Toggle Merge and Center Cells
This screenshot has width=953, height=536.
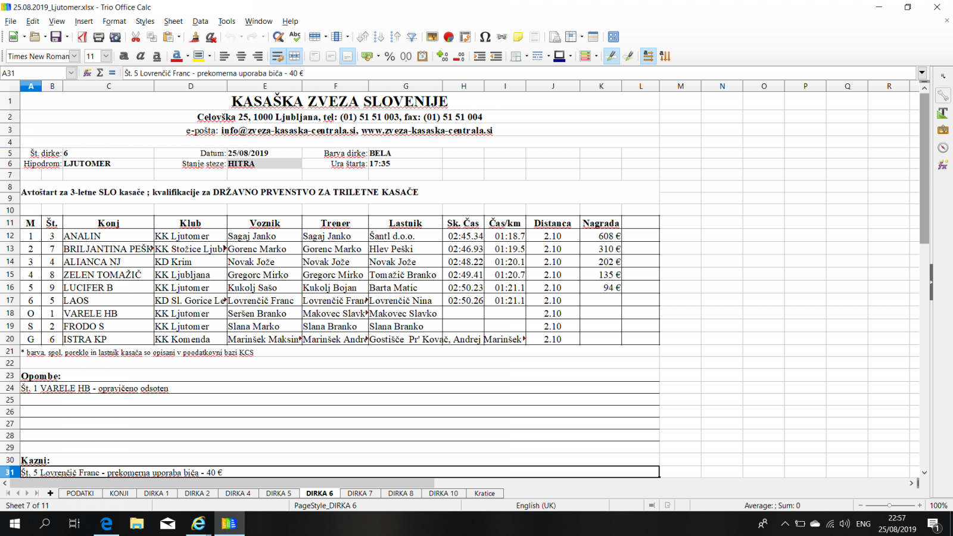coord(294,56)
